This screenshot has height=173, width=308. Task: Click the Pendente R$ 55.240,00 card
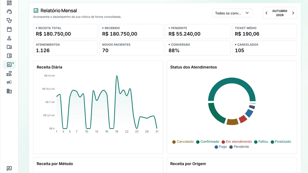pos(198,32)
